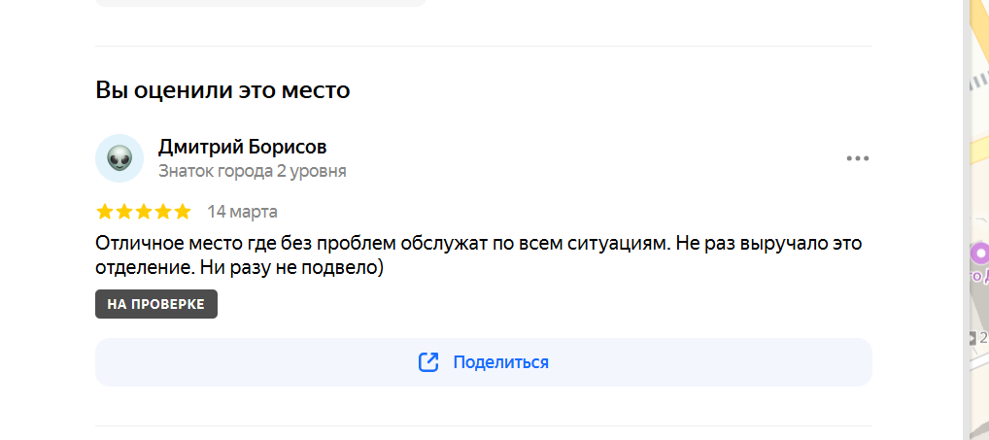Select the third rating star
The image size is (989, 440).
tap(144, 212)
